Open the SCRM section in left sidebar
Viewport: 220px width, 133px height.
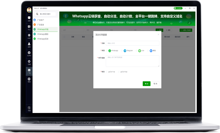coord(29,53)
